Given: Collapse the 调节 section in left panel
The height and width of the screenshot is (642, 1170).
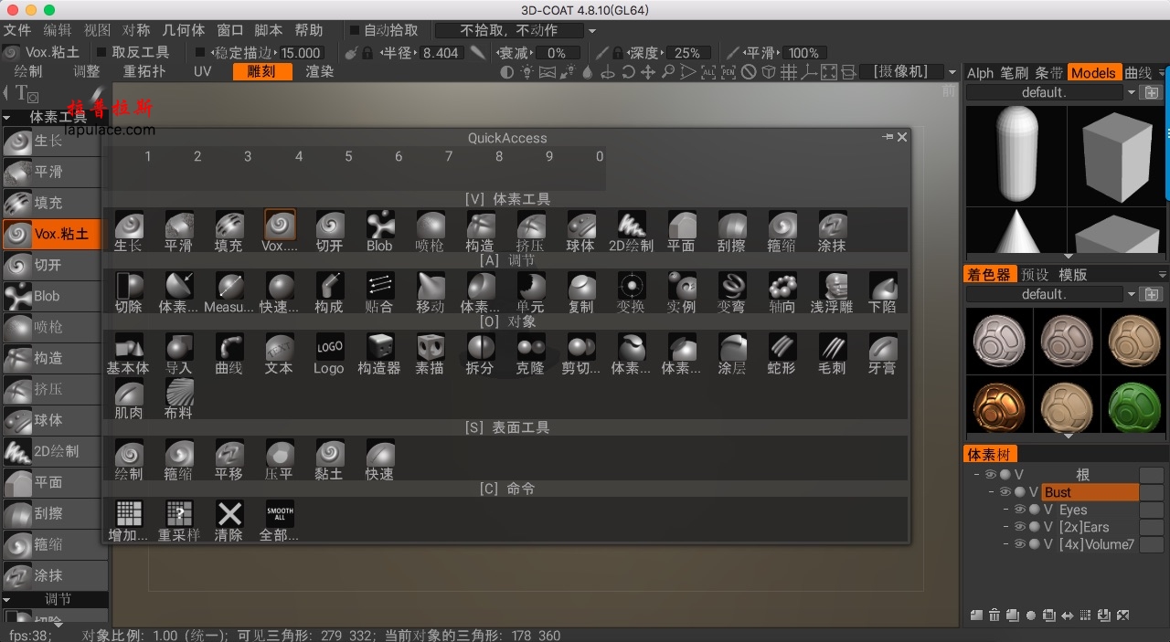Looking at the screenshot, I should pyautogui.click(x=6, y=600).
